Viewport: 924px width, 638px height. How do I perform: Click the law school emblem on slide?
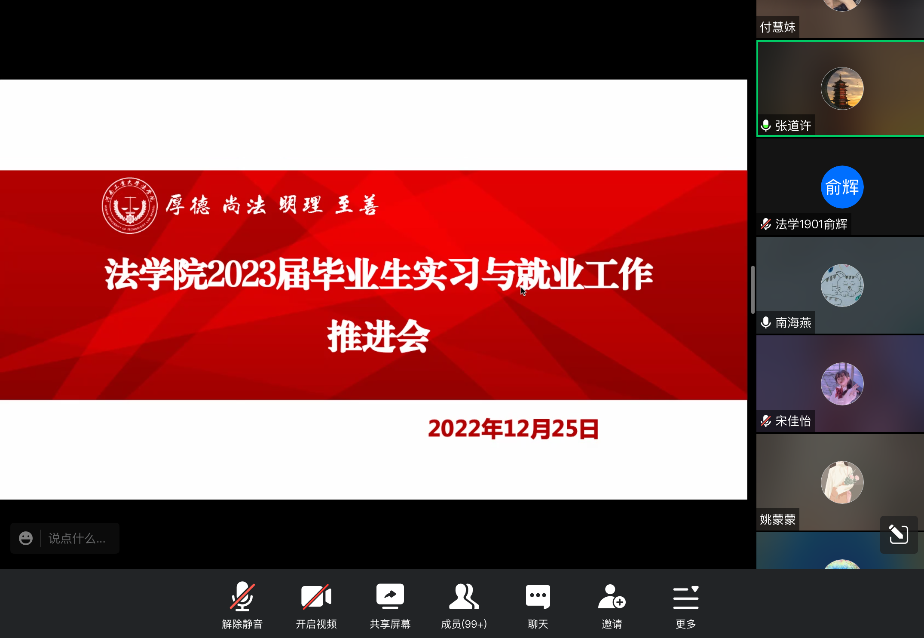coord(129,206)
